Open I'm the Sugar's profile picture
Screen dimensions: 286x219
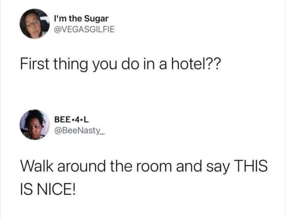tap(35, 24)
